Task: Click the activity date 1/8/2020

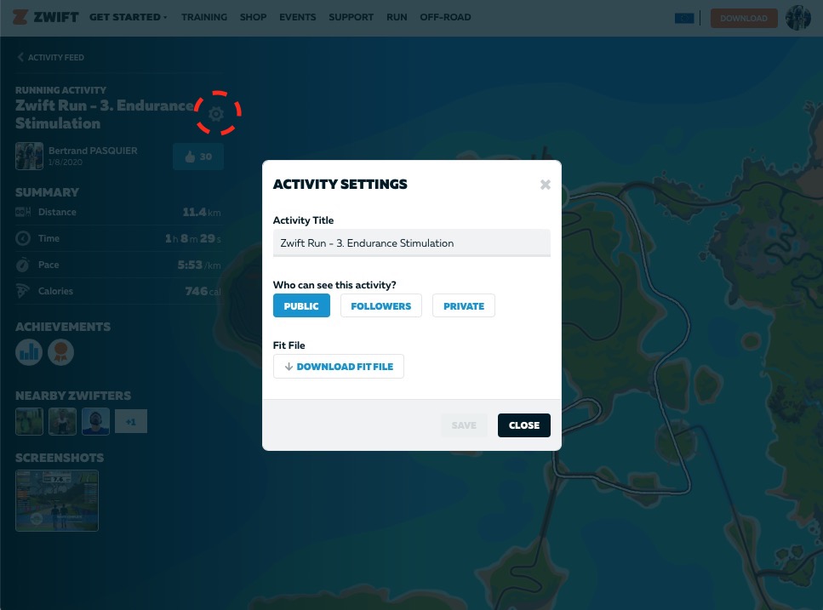Action: [x=65, y=162]
